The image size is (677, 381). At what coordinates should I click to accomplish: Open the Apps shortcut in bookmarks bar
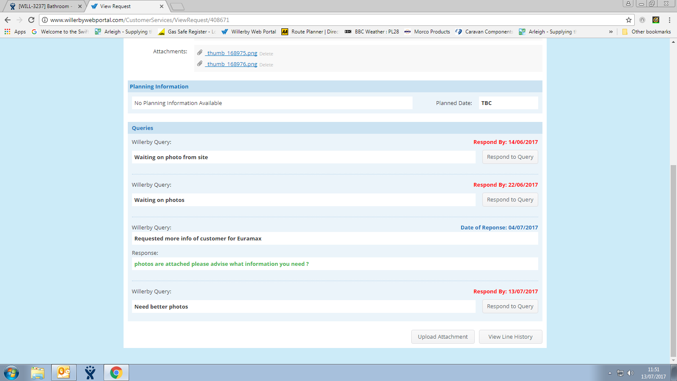pos(15,32)
